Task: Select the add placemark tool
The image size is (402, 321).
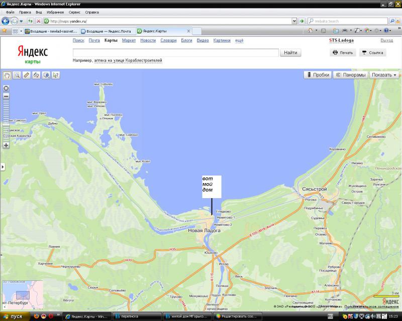Action: pyautogui.click(x=46, y=75)
